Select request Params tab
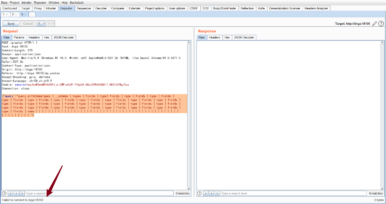 19,37
